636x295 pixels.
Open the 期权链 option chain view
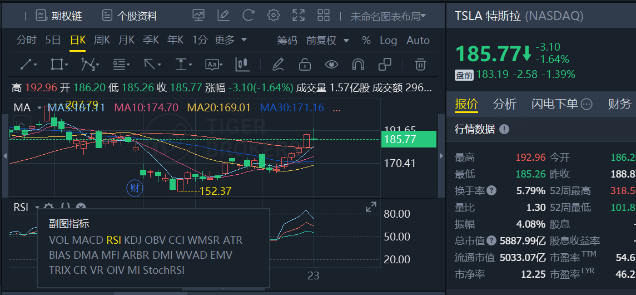59,16
